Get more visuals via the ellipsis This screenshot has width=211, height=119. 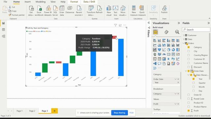(x=159, y=68)
